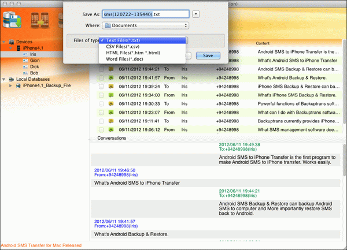The width and height of the screenshot is (347, 250).
Task: Click the iPhone4,1_Backup_File database icon
Action: pyautogui.click(x=19, y=85)
